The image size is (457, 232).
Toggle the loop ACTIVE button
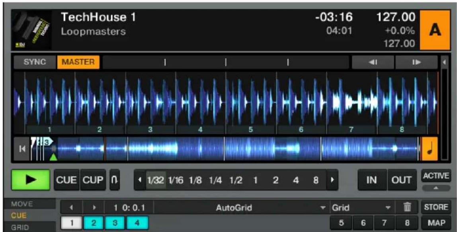(436, 176)
